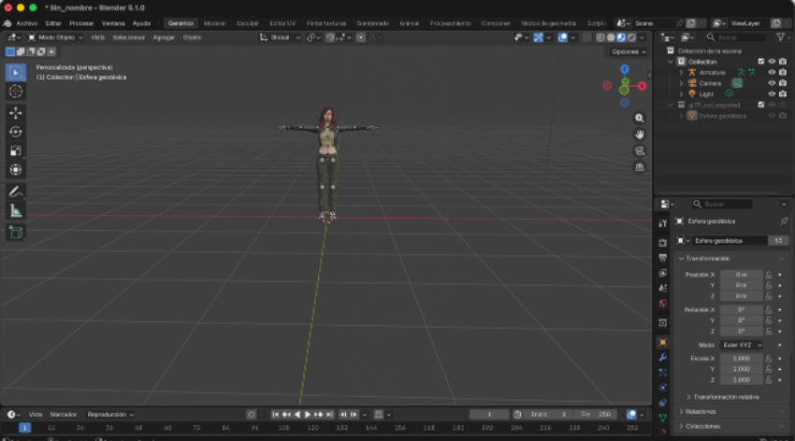Choose the Rotate tool

(15, 132)
